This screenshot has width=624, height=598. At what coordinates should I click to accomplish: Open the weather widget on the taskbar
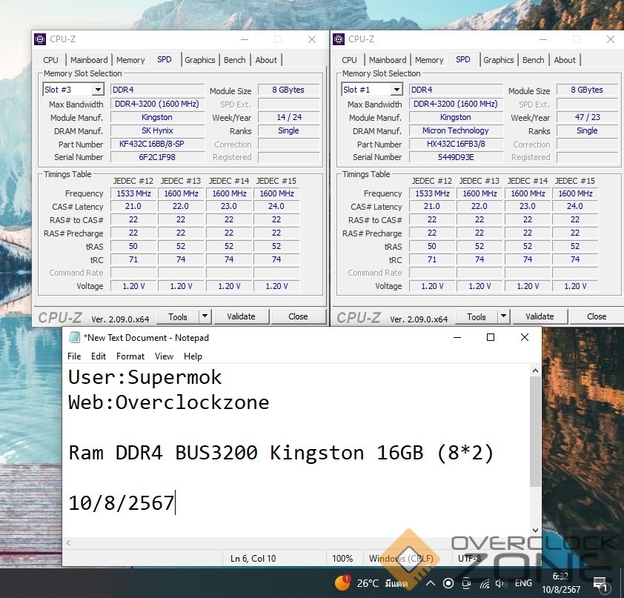click(x=371, y=583)
